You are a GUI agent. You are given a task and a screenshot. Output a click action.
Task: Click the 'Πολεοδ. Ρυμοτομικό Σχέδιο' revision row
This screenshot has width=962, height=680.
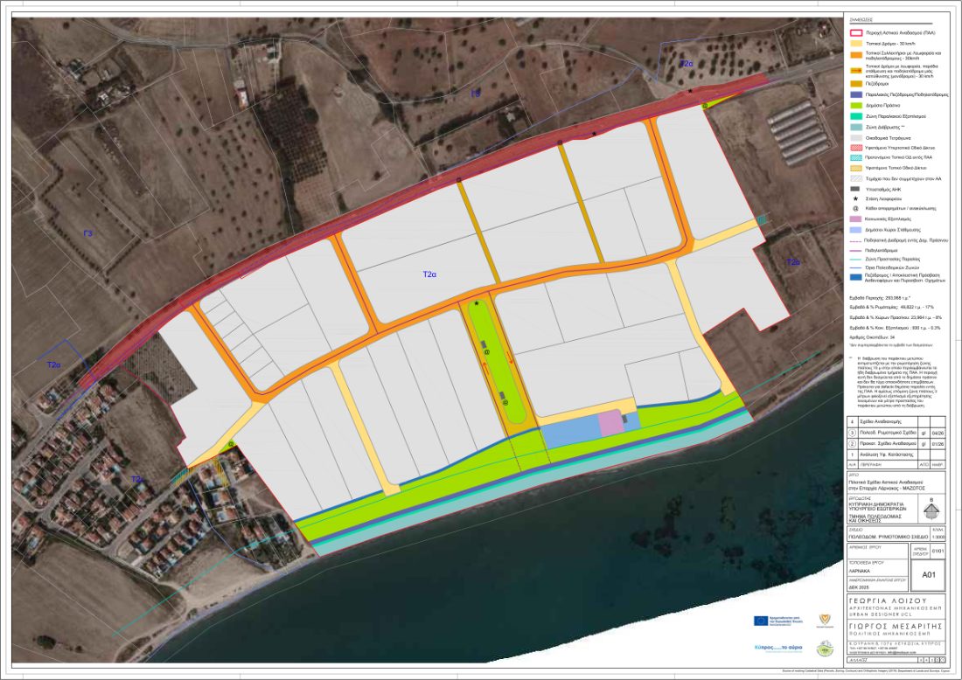896,433
